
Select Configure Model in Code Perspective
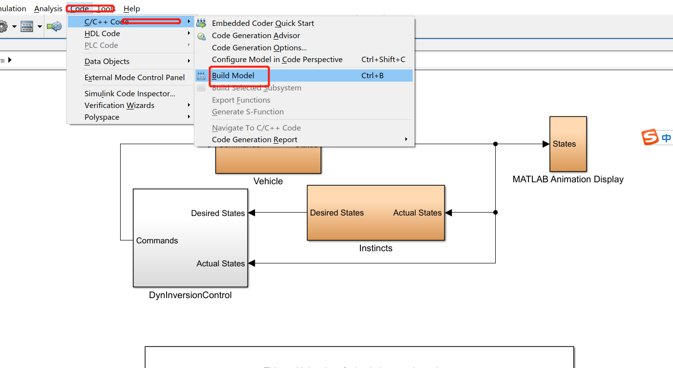point(276,60)
